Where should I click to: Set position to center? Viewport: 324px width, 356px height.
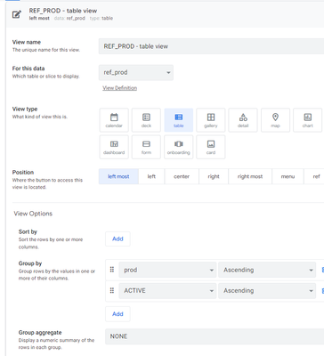[x=182, y=176]
